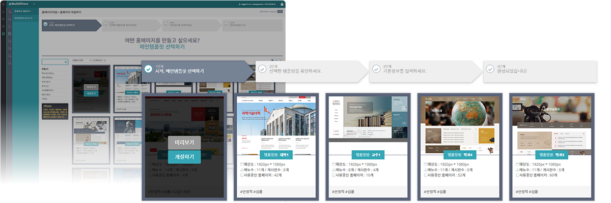Click the small 미리보기 button in the background window
Image resolution: width=611 pixels, height=203 pixels.
click(91, 87)
